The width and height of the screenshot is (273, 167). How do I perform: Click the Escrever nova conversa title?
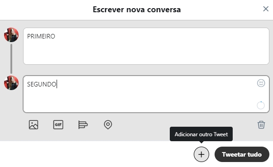click(x=137, y=10)
